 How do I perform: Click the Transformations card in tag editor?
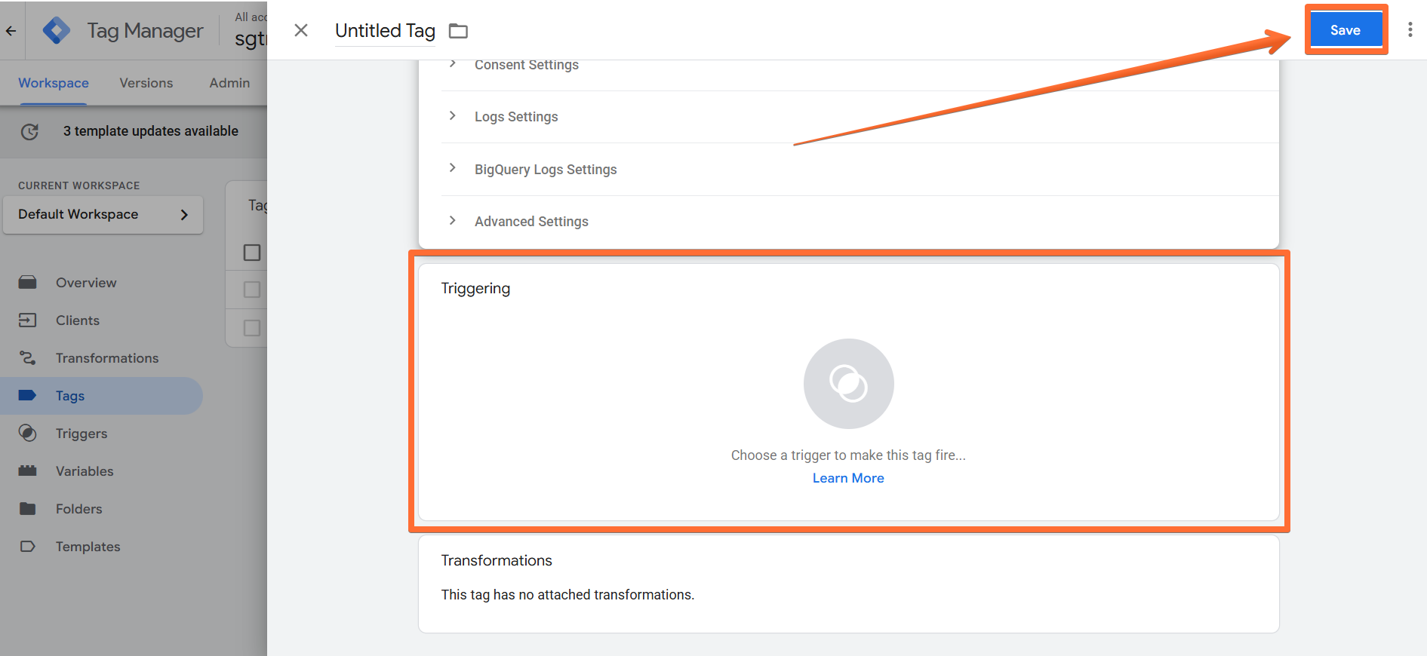[848, 584]
